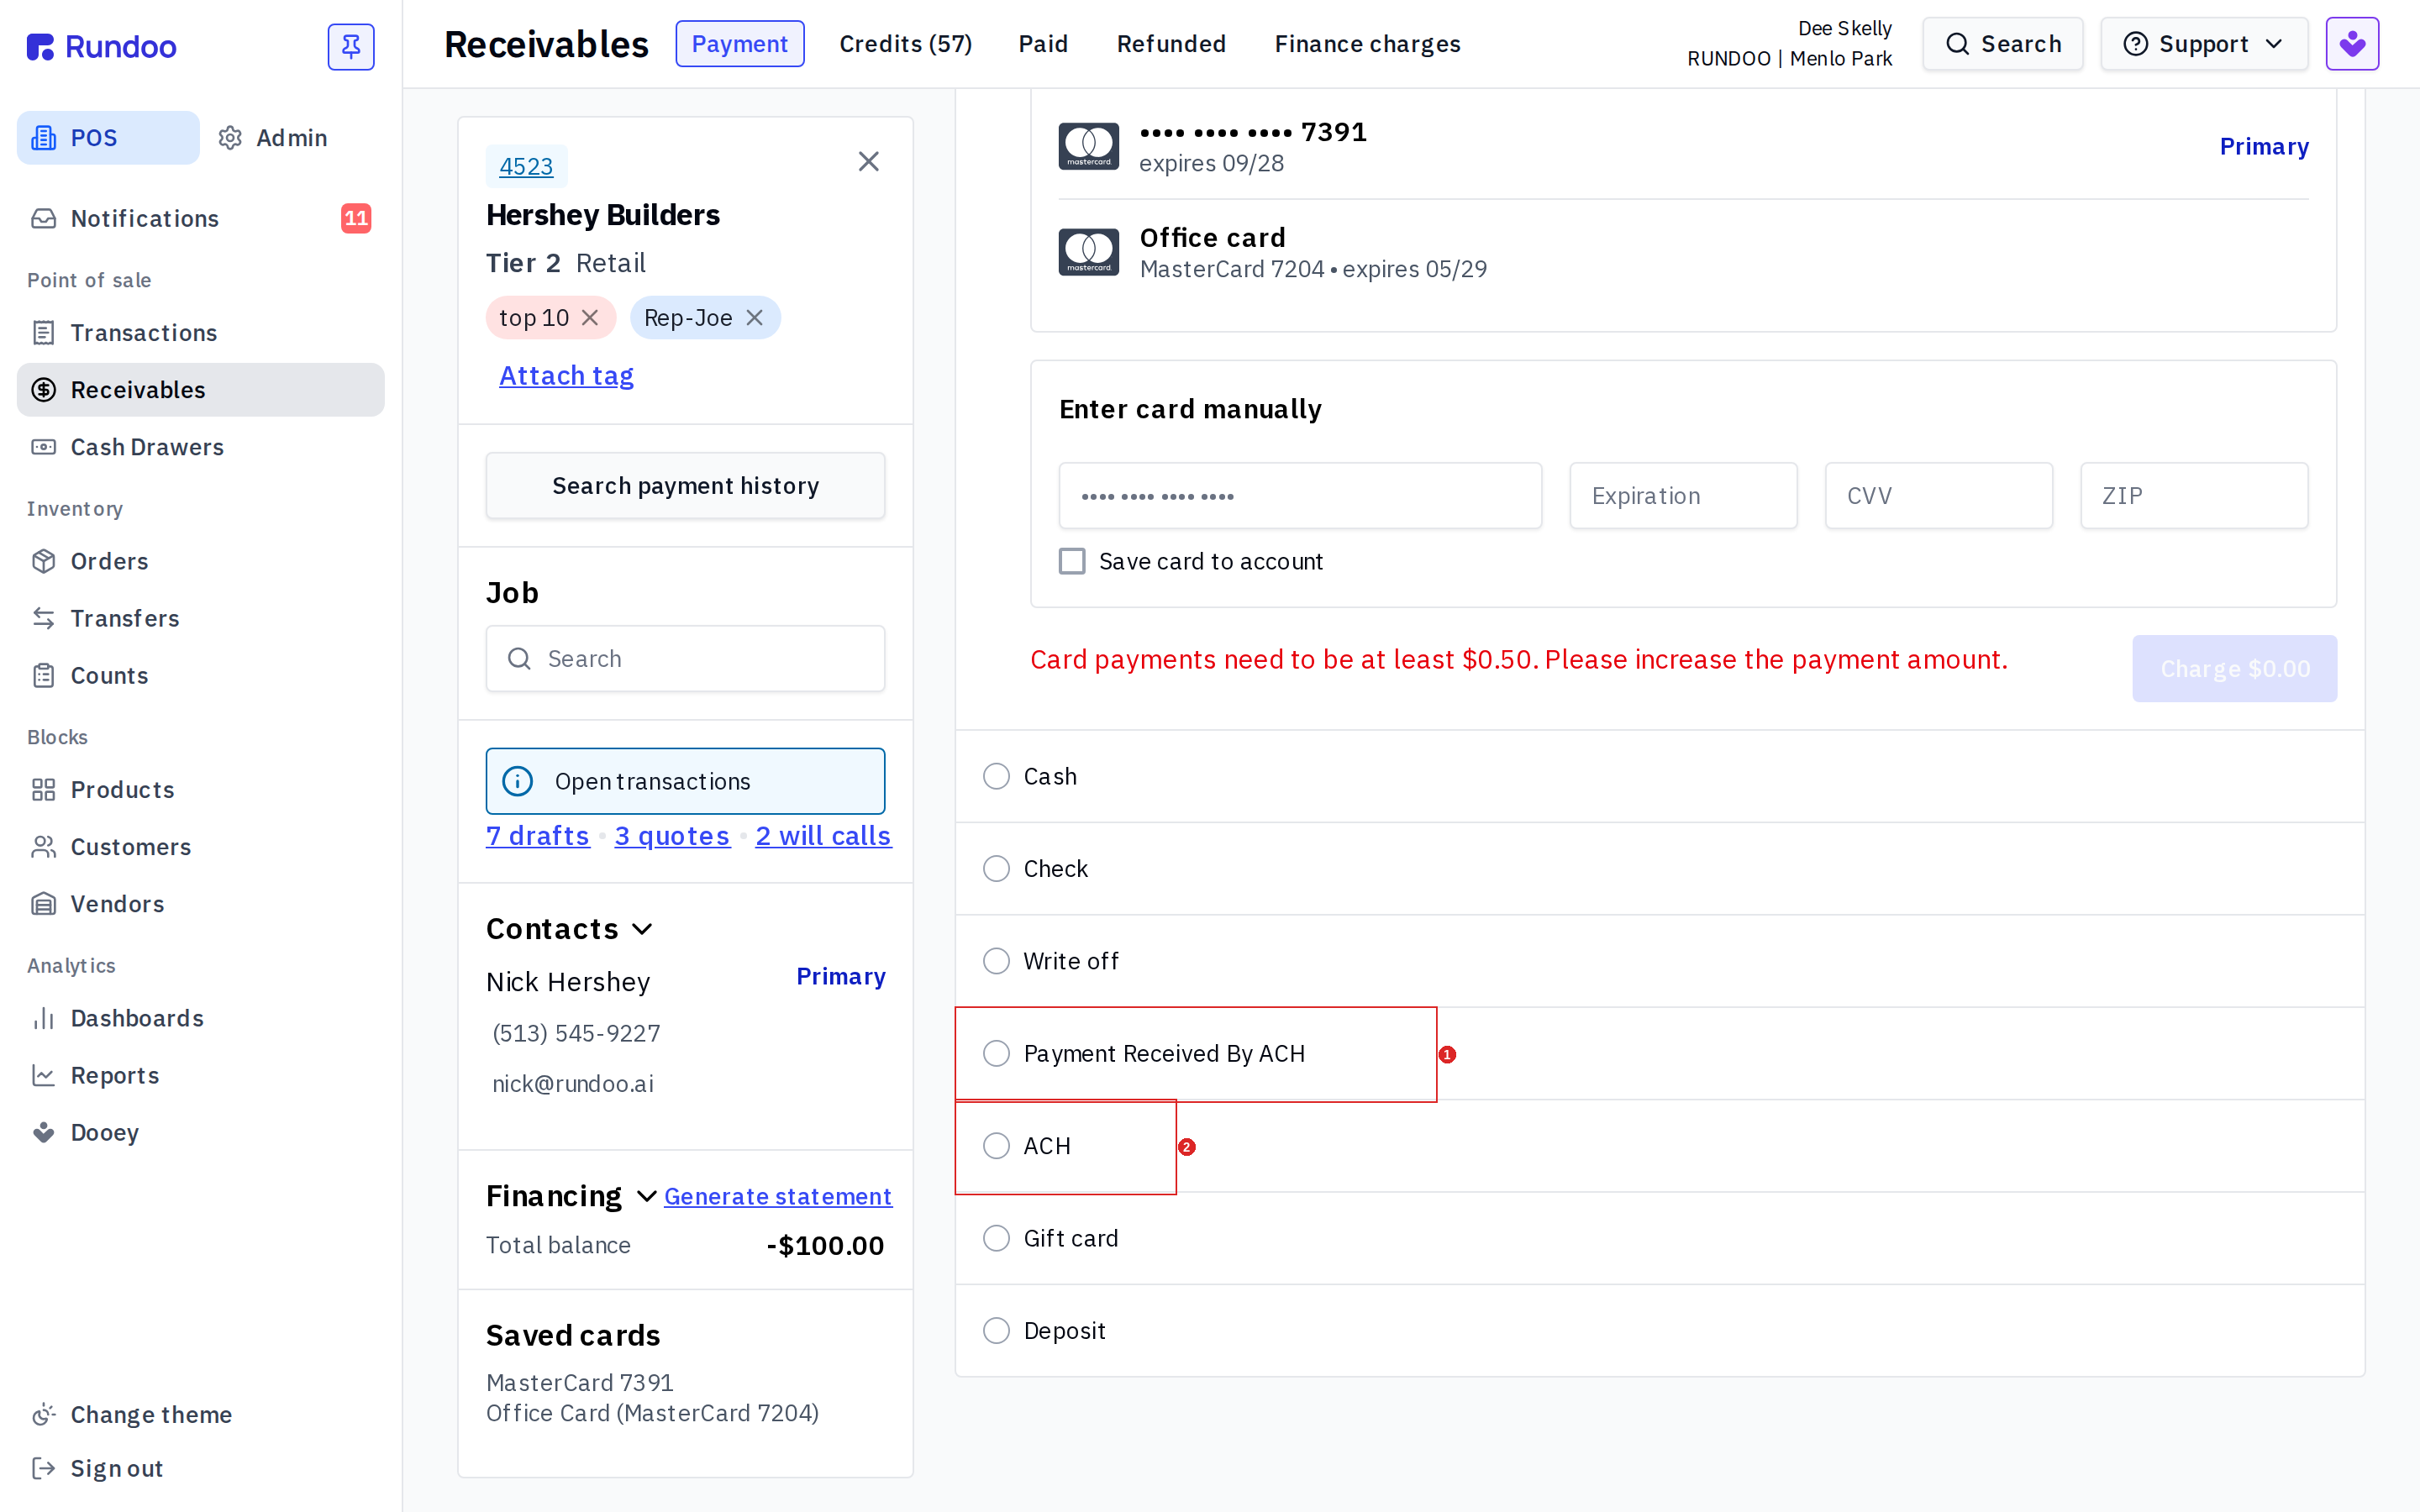Click the Dashboards bar chart icon
The width and height of the screenshot is (2420, 1512).
pos(43,1018)
